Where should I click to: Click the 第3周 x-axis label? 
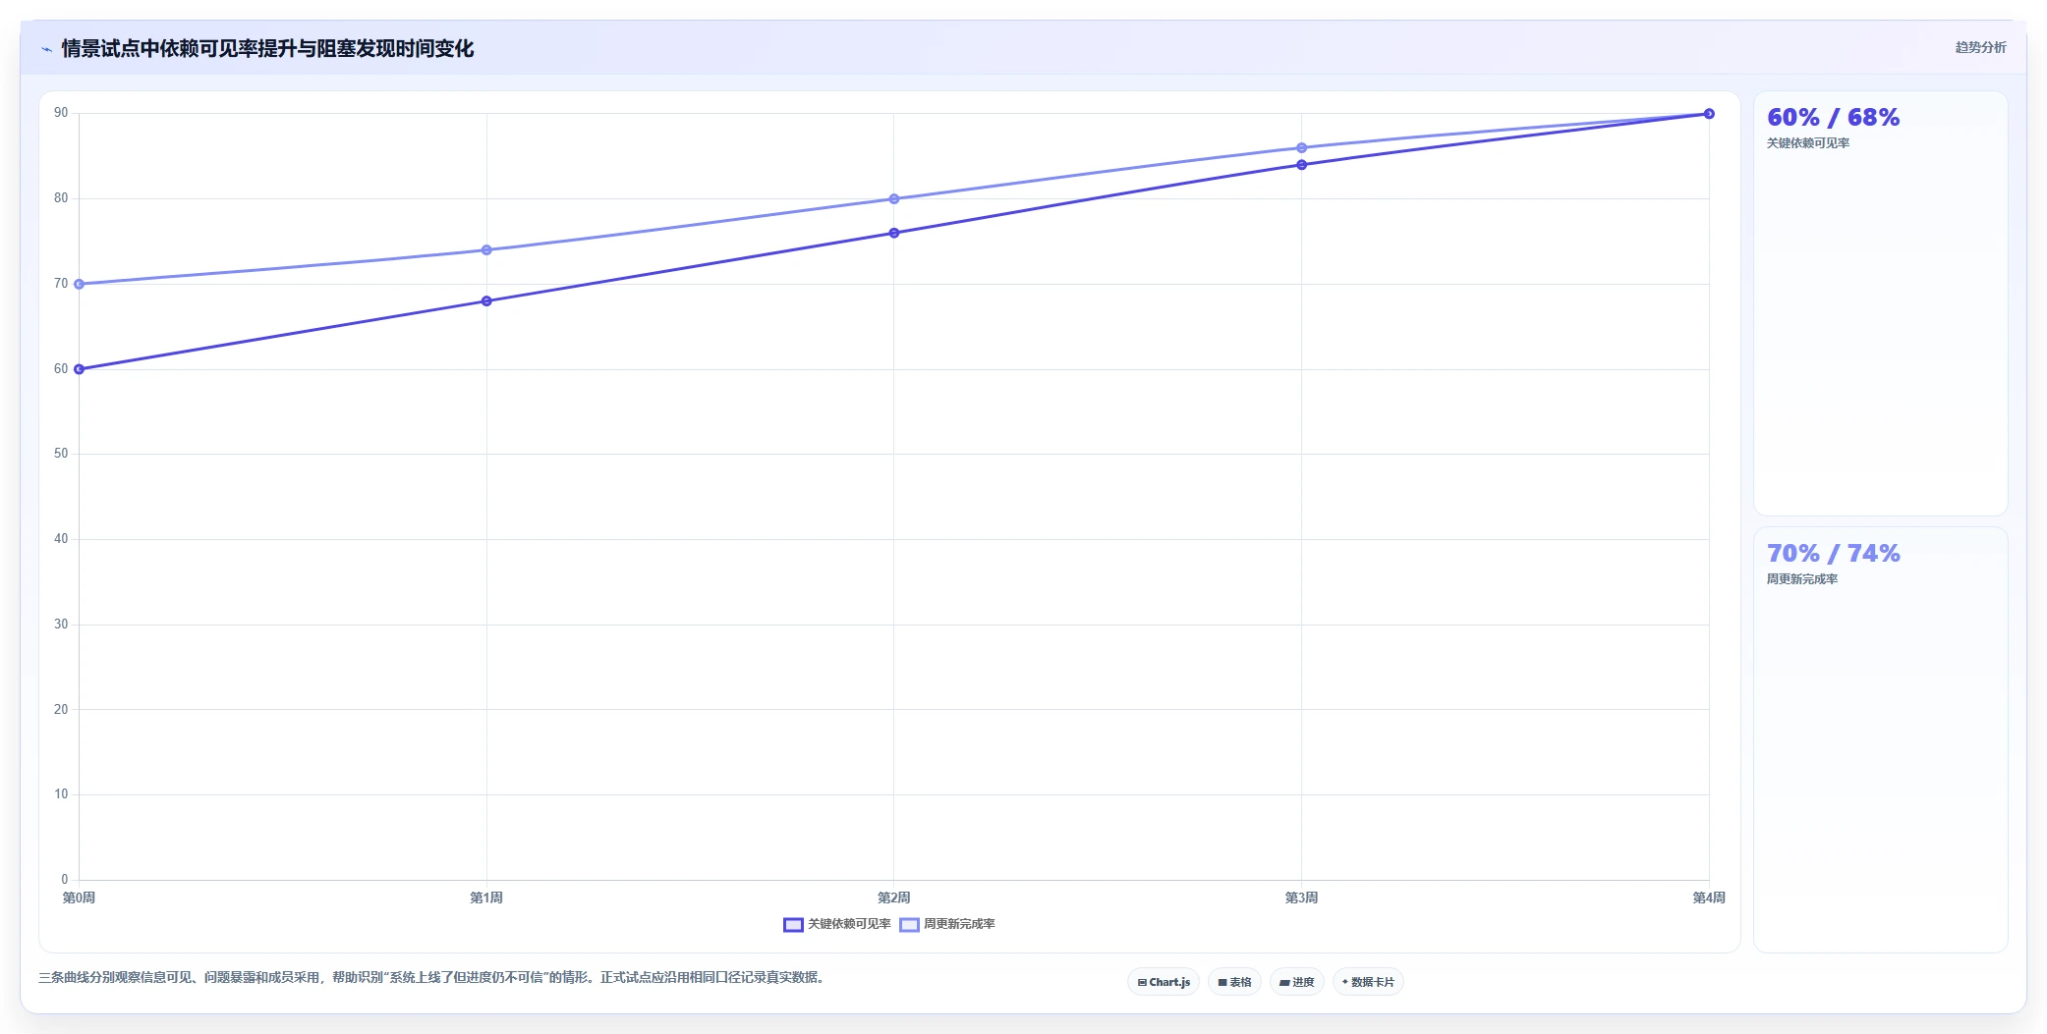pyautogui.click(x=1302, y=898)
